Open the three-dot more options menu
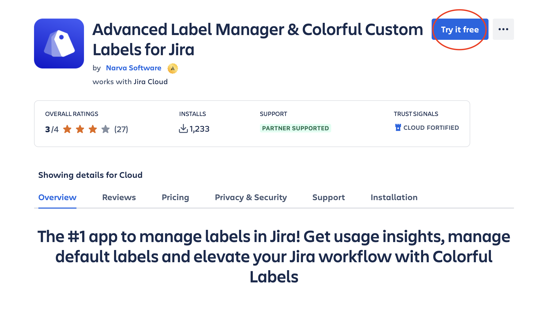This screenshot has width=547, height=310. [x=503, y=29]
